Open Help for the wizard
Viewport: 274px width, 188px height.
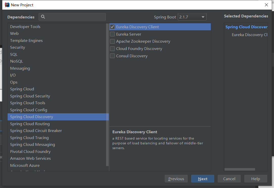256,179
